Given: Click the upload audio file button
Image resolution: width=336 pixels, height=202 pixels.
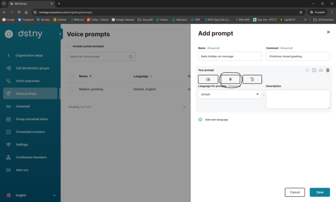Looking at the screenshot, I should pyautogui.click(x=208, y=79).
